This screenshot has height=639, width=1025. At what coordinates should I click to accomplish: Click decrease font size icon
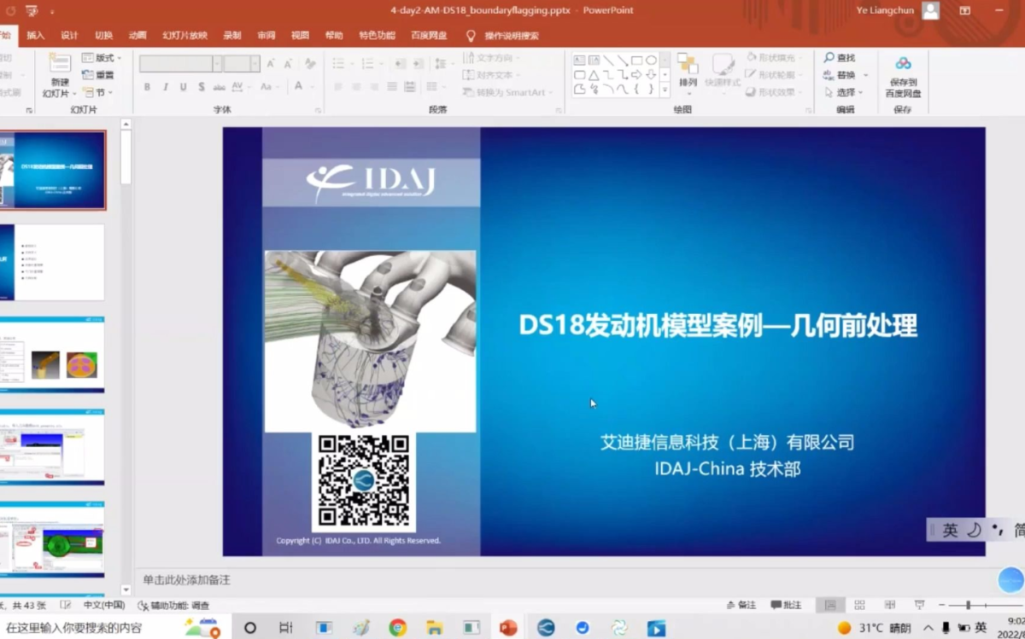coord(289,64)
